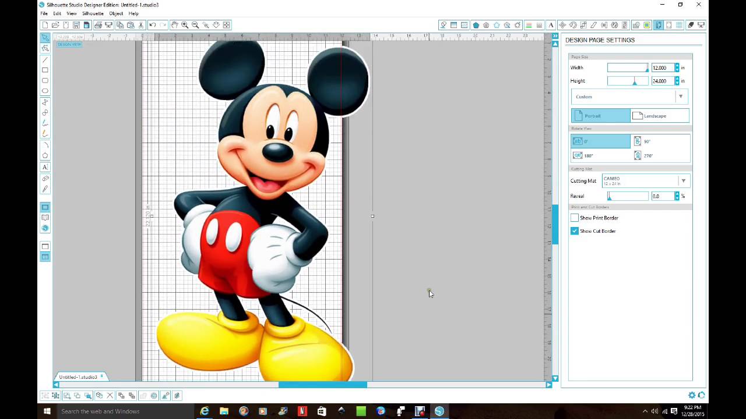
Task: Click the Width 12.000 input field
Action: pyautogui.click(x=662, y=68)
